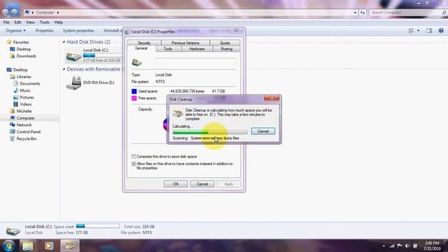Open Favorites star in navigation pane
This screenshot has width=448, height=252.
(x=9, y=42)
